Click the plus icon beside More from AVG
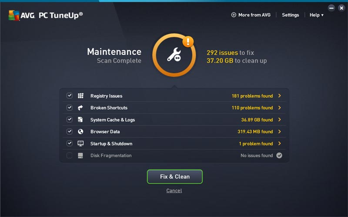 pos(234,15)
